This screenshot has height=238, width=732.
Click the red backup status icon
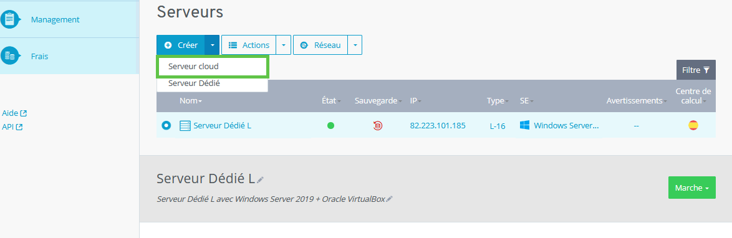pos(378,125)
